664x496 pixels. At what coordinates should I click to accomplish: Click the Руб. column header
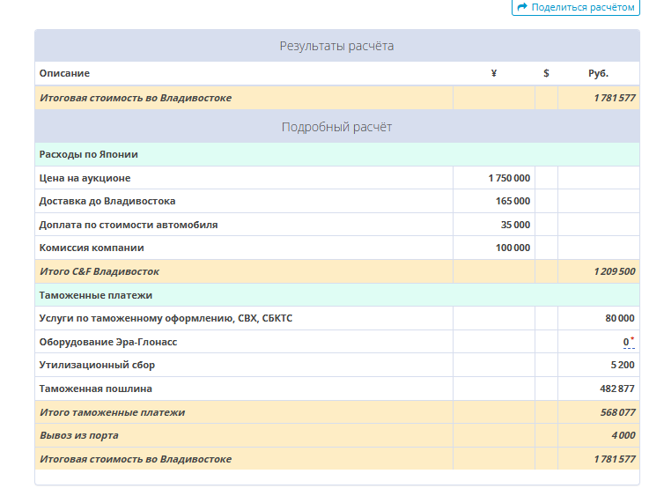pyautogui.click(x=598, y=73)
